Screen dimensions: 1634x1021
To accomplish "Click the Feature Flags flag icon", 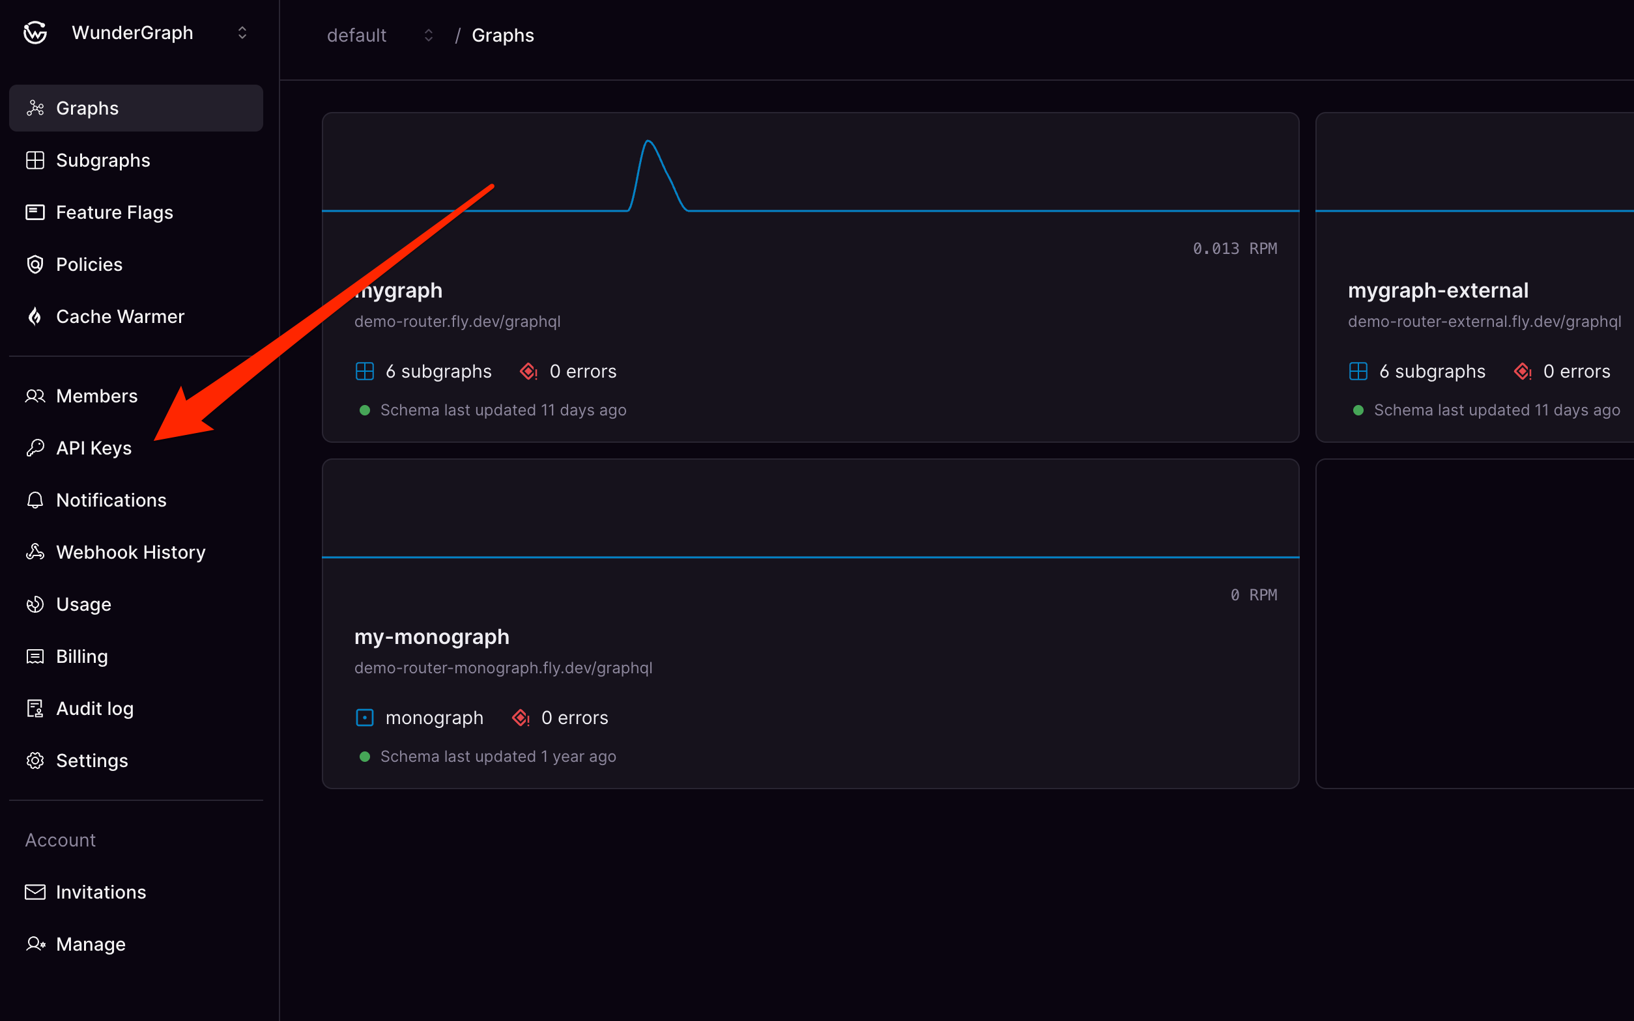I will point(35,212).
